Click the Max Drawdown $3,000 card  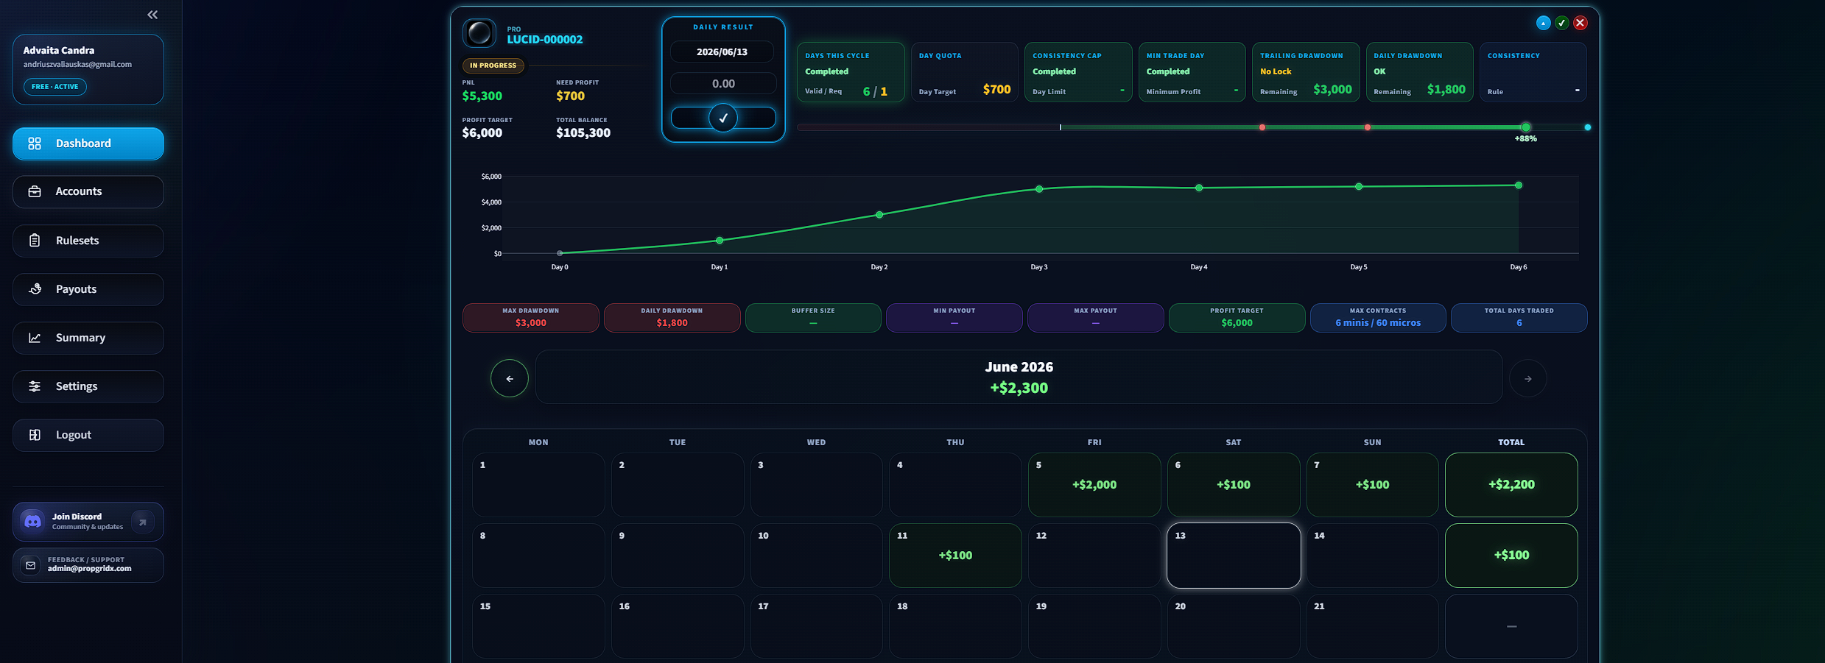click(x=531, y=318)
